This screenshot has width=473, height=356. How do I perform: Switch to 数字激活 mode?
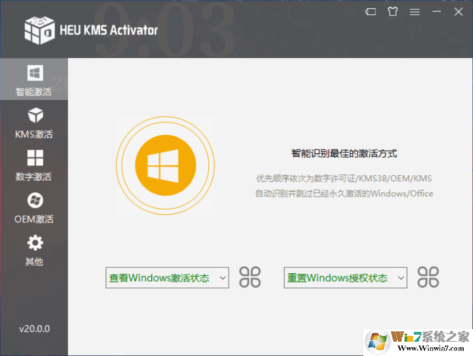click(34, 164)
